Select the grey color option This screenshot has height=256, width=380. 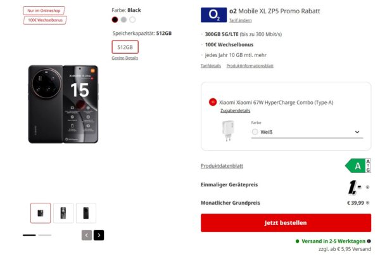pyautogui.click(x=123, y=20)
